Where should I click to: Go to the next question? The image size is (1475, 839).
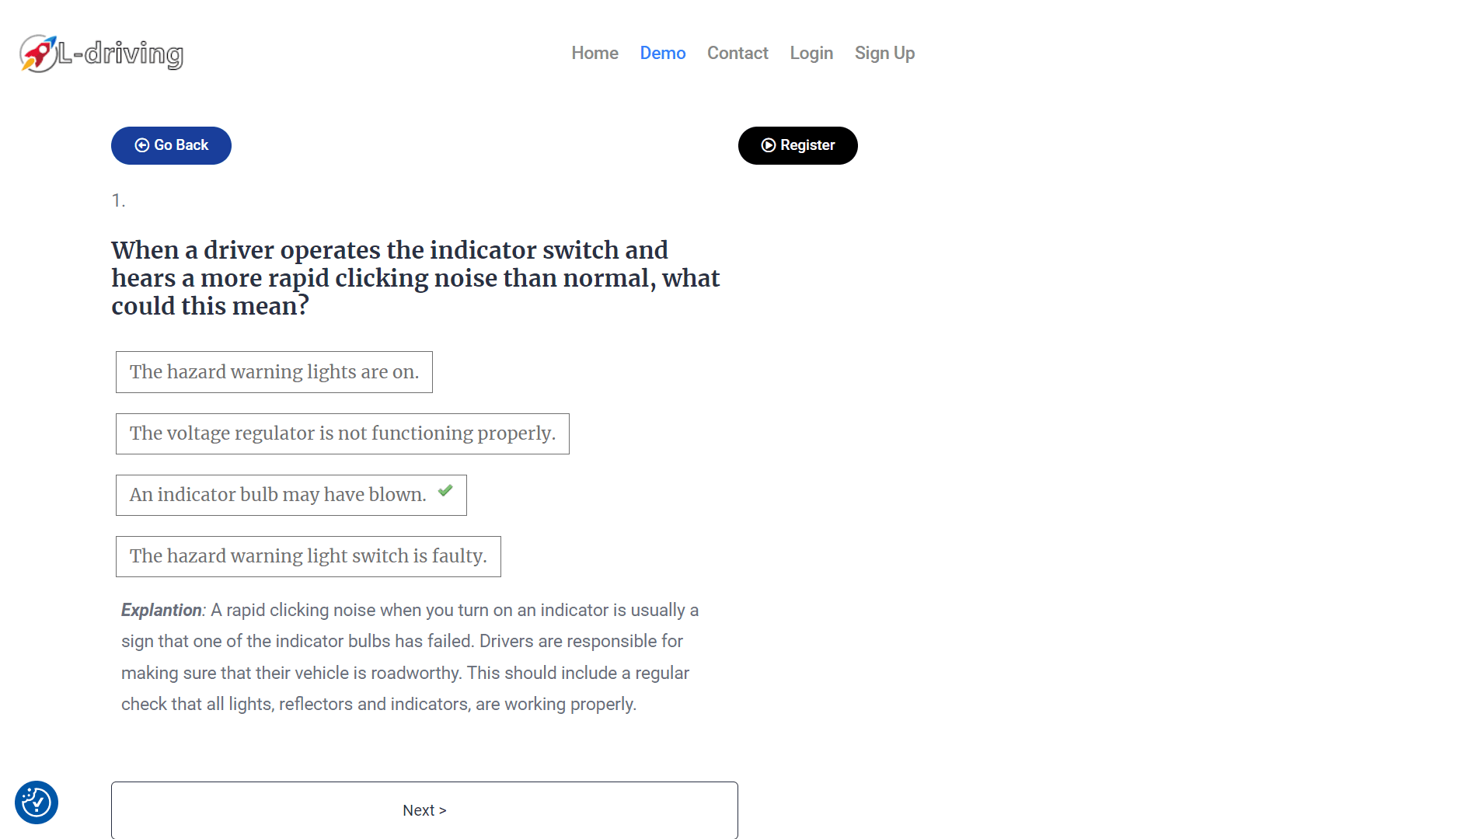pos(424,810)
